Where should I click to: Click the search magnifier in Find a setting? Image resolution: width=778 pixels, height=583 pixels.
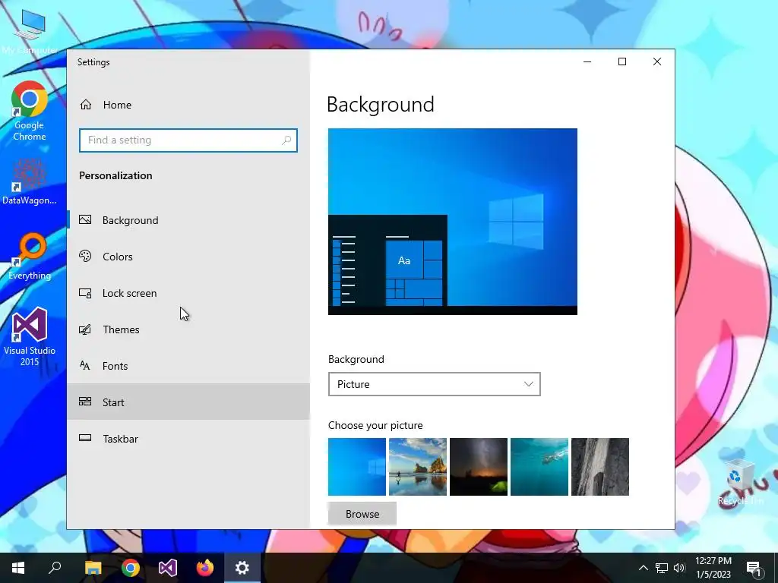286,140
